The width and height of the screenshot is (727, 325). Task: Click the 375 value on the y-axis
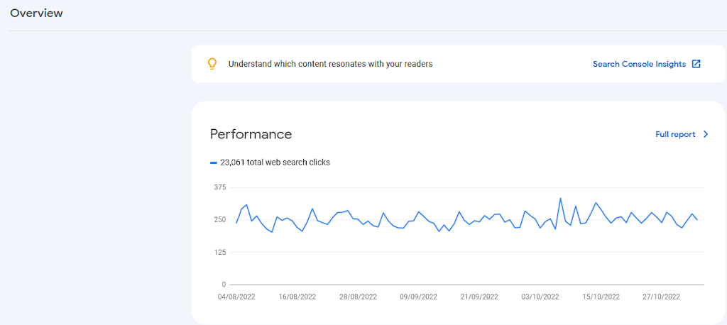pos(220,187)
